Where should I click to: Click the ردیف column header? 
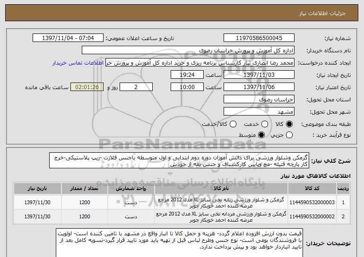(343, 188)
